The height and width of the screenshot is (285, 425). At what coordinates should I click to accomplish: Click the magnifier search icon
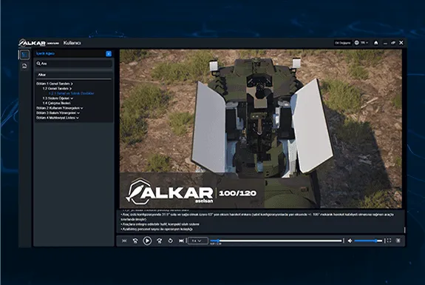38,64
